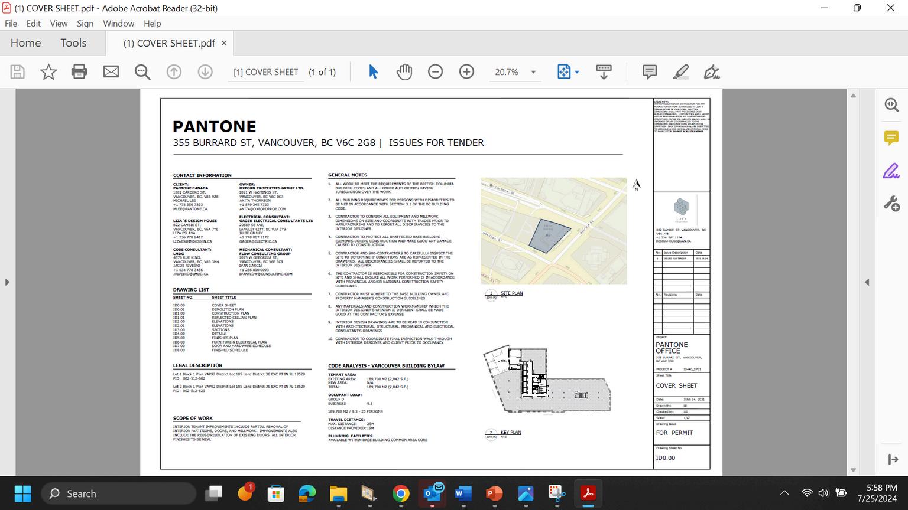Image resolution: width=908 pixels, height=510 pixels.
Task: Open the zoom level dropdown
Action: (533, 72)
